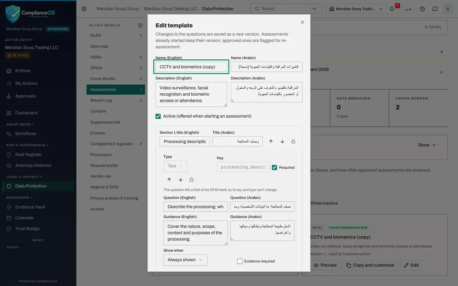Focus the Name (English) input field
Screen dimensions: 458x286
[x=191, y=67]
